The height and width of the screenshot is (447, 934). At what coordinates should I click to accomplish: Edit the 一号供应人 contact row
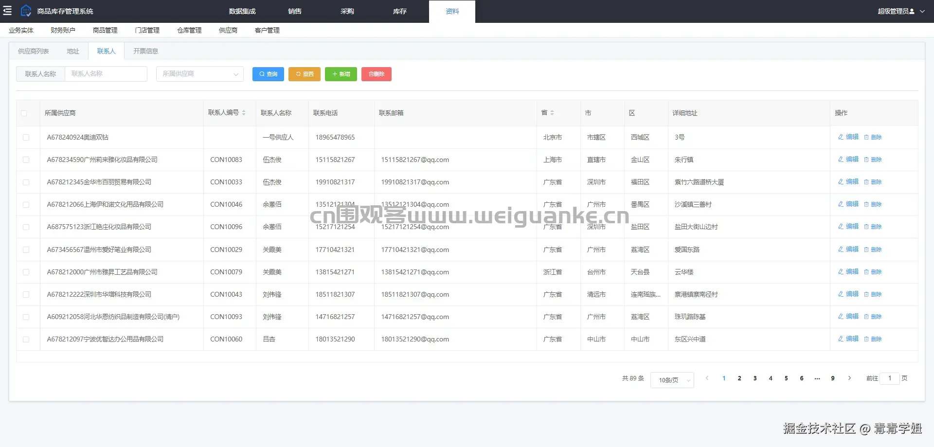click(x=848, y=137)
